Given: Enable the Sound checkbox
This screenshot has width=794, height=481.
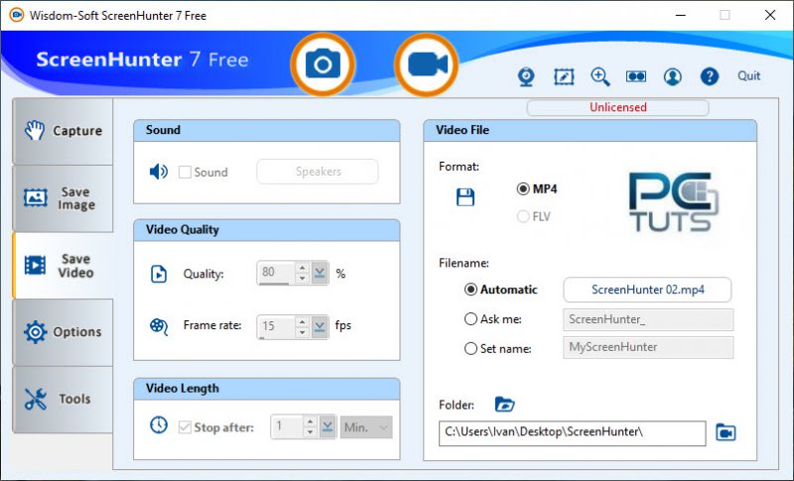Looking at the screenshot, I should point(185,173).
